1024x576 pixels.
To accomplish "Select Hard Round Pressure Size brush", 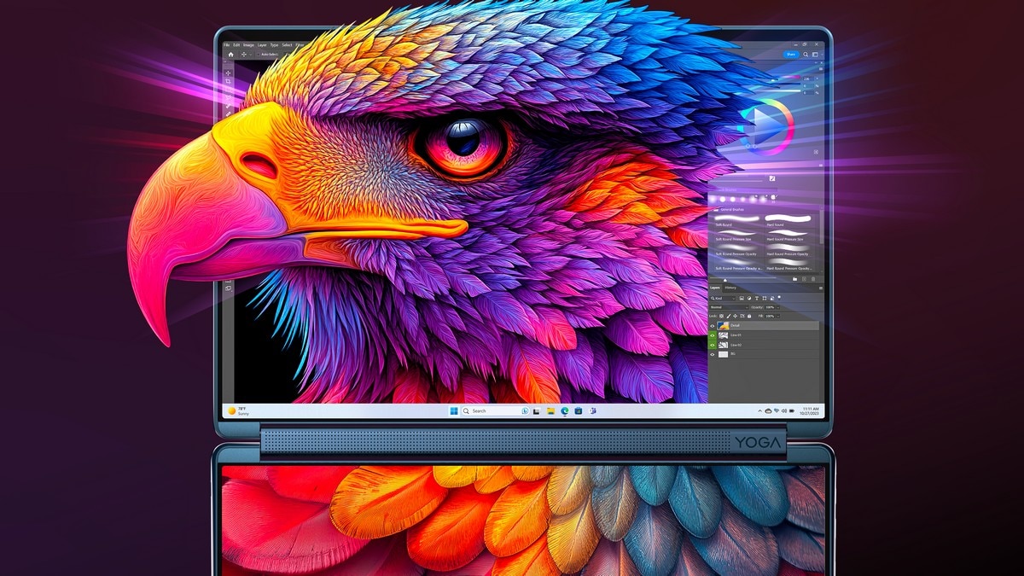I will pos(788,235).
